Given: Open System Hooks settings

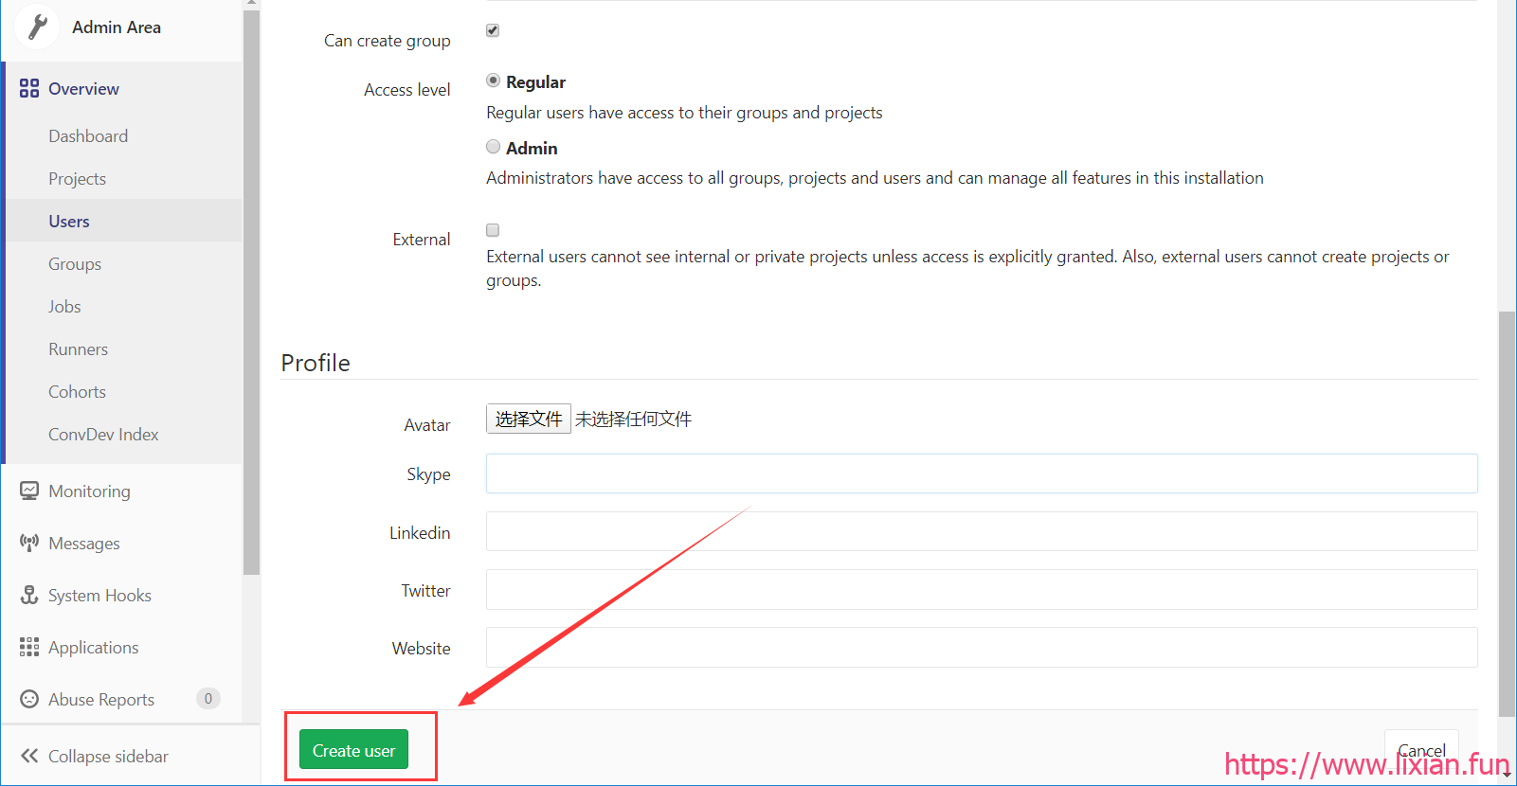Looking at the screenshot, I should pyautogui.click(x=99, y=596).
